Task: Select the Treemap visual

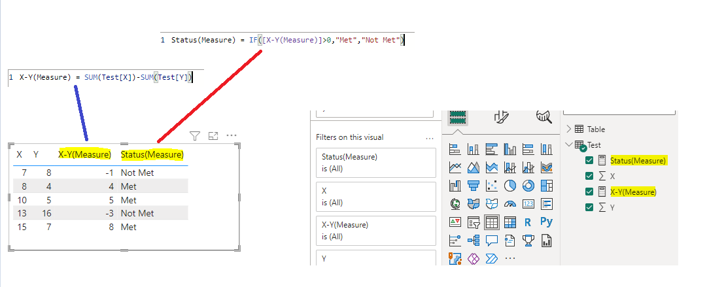Action: 547,185
